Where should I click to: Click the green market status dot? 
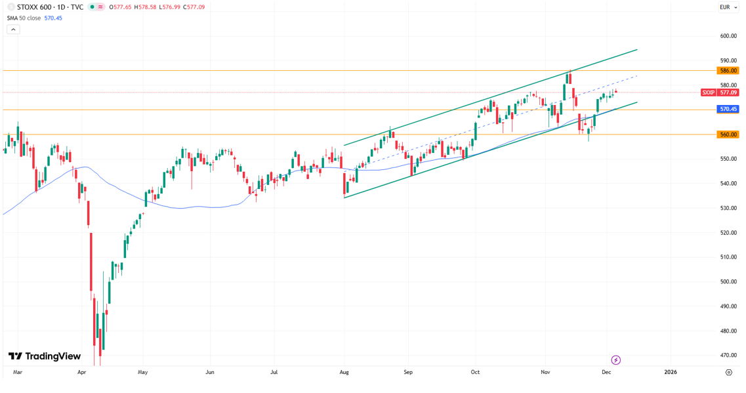93,7
